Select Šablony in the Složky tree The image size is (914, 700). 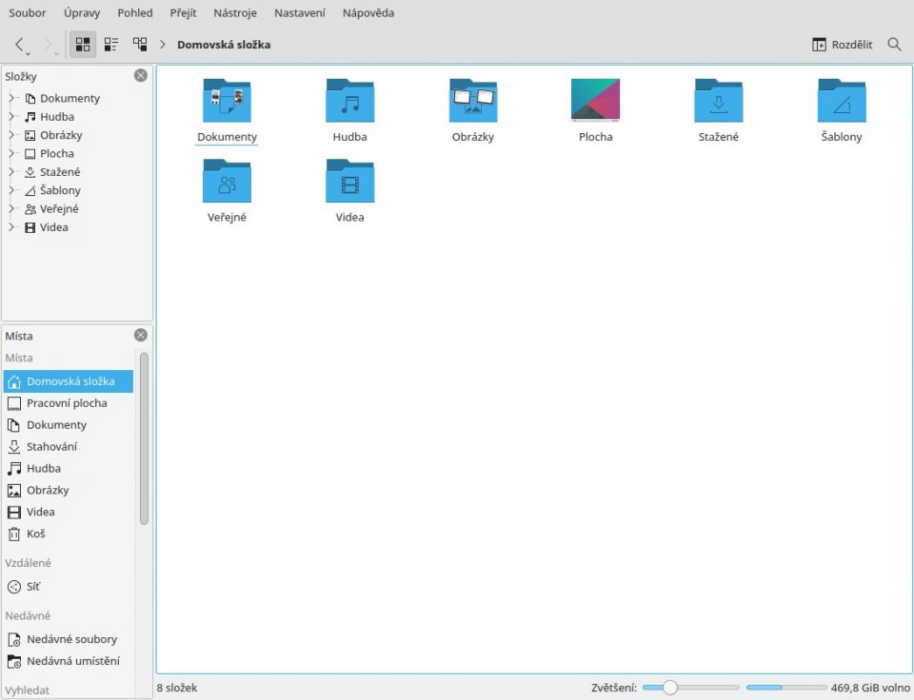point(51,190)
